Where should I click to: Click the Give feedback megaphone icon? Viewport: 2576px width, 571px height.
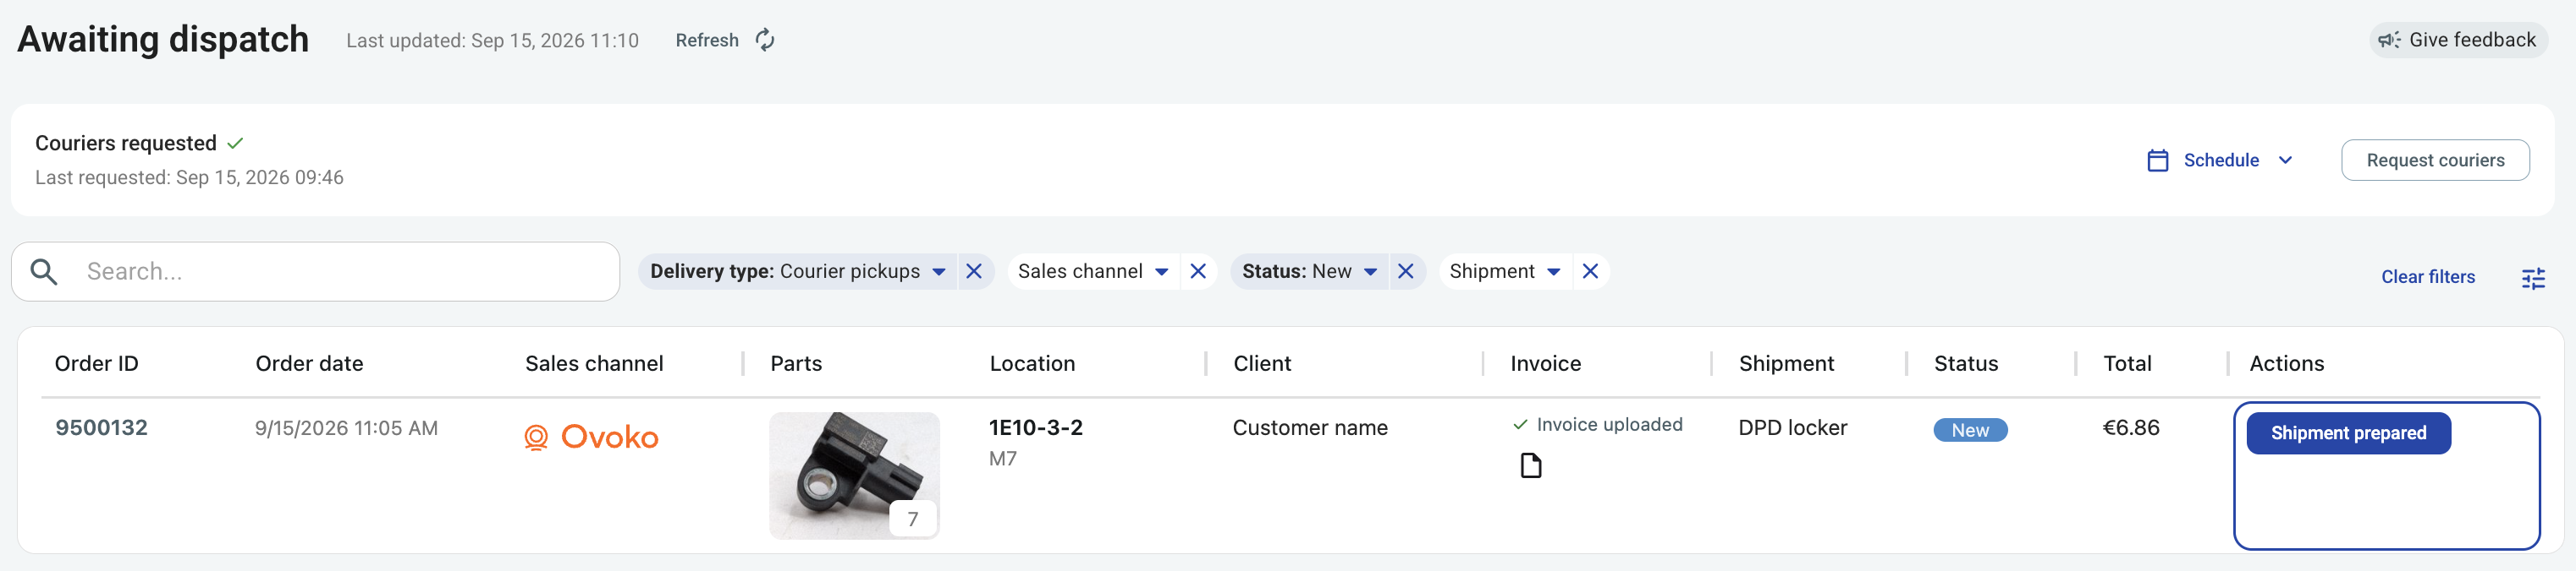[x=2389, y=40]
